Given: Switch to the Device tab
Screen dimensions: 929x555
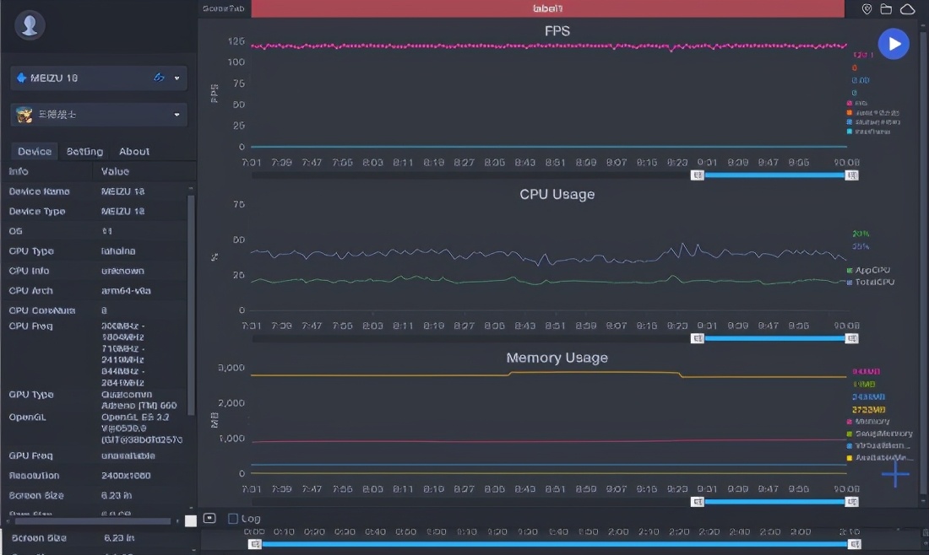Looking at the screenshot, I should pos(35,152).
